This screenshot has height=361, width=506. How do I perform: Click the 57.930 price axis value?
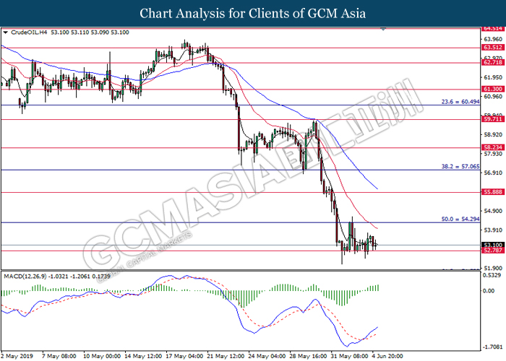click(493, 154)
